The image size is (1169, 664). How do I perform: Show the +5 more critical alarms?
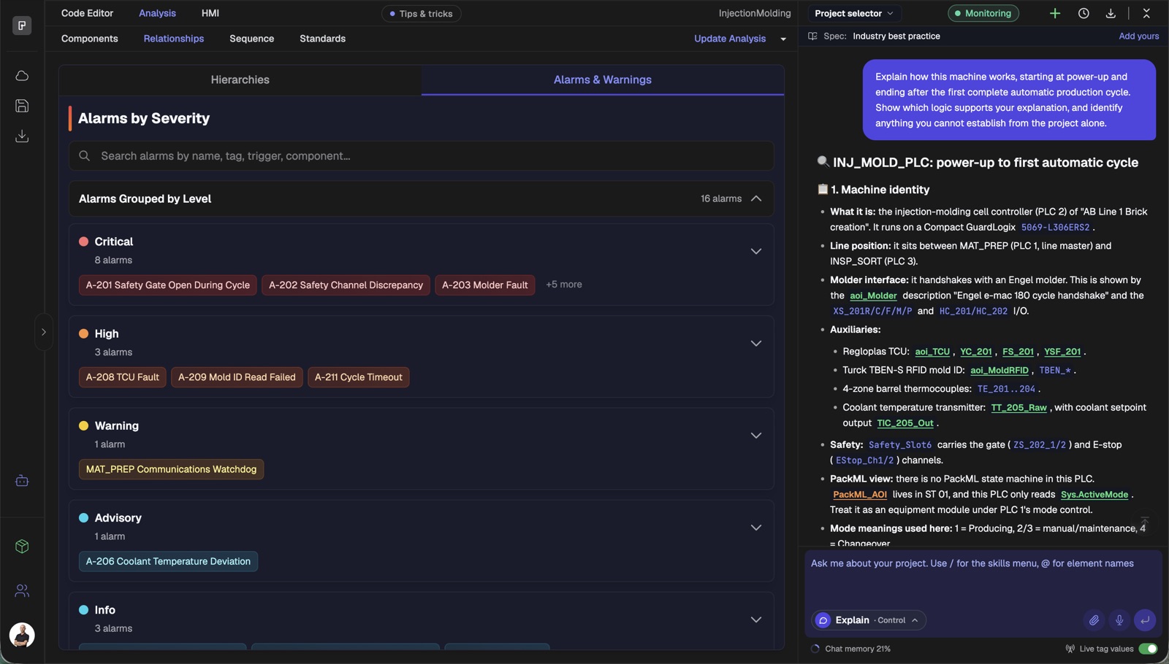(x=564, y=285)
